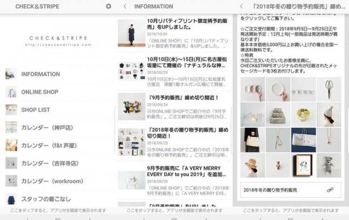Click the スタッフの着こなし blue dress icon
Viewport: 349px width, 220px height.
click(x=11, y=199)
